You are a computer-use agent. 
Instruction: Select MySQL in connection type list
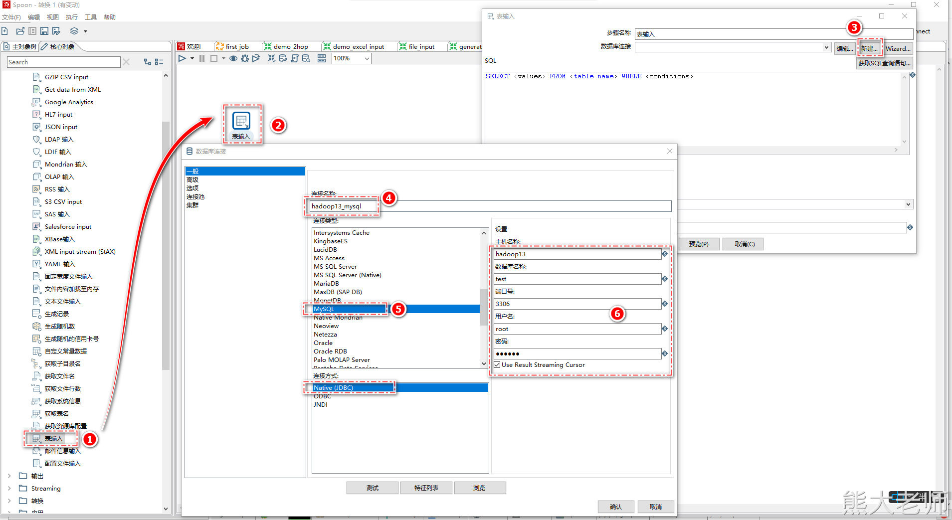[324, 309]
